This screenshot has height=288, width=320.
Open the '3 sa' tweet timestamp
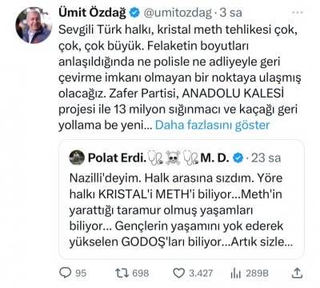pyautogui.click(x=231, y=13)
